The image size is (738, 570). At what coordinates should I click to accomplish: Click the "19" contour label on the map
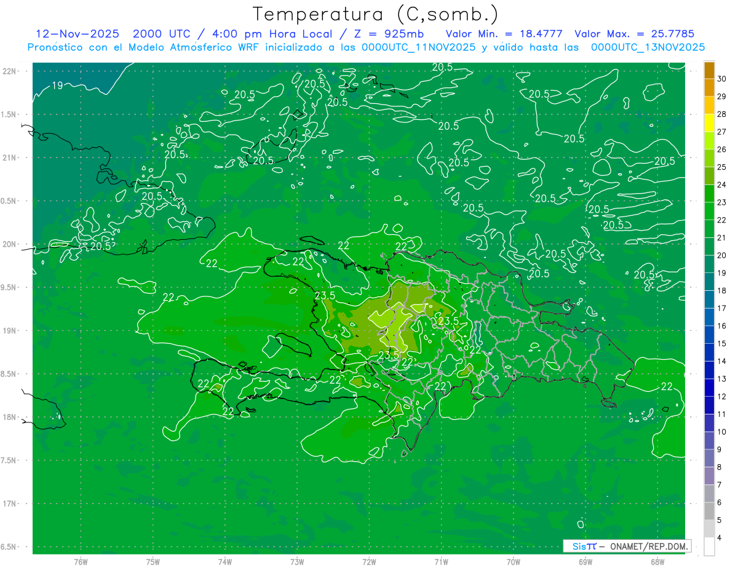coord(57,85)
